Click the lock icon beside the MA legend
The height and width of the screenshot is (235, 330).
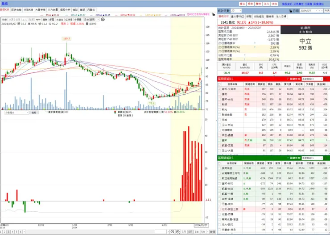(x=213, y=14)
